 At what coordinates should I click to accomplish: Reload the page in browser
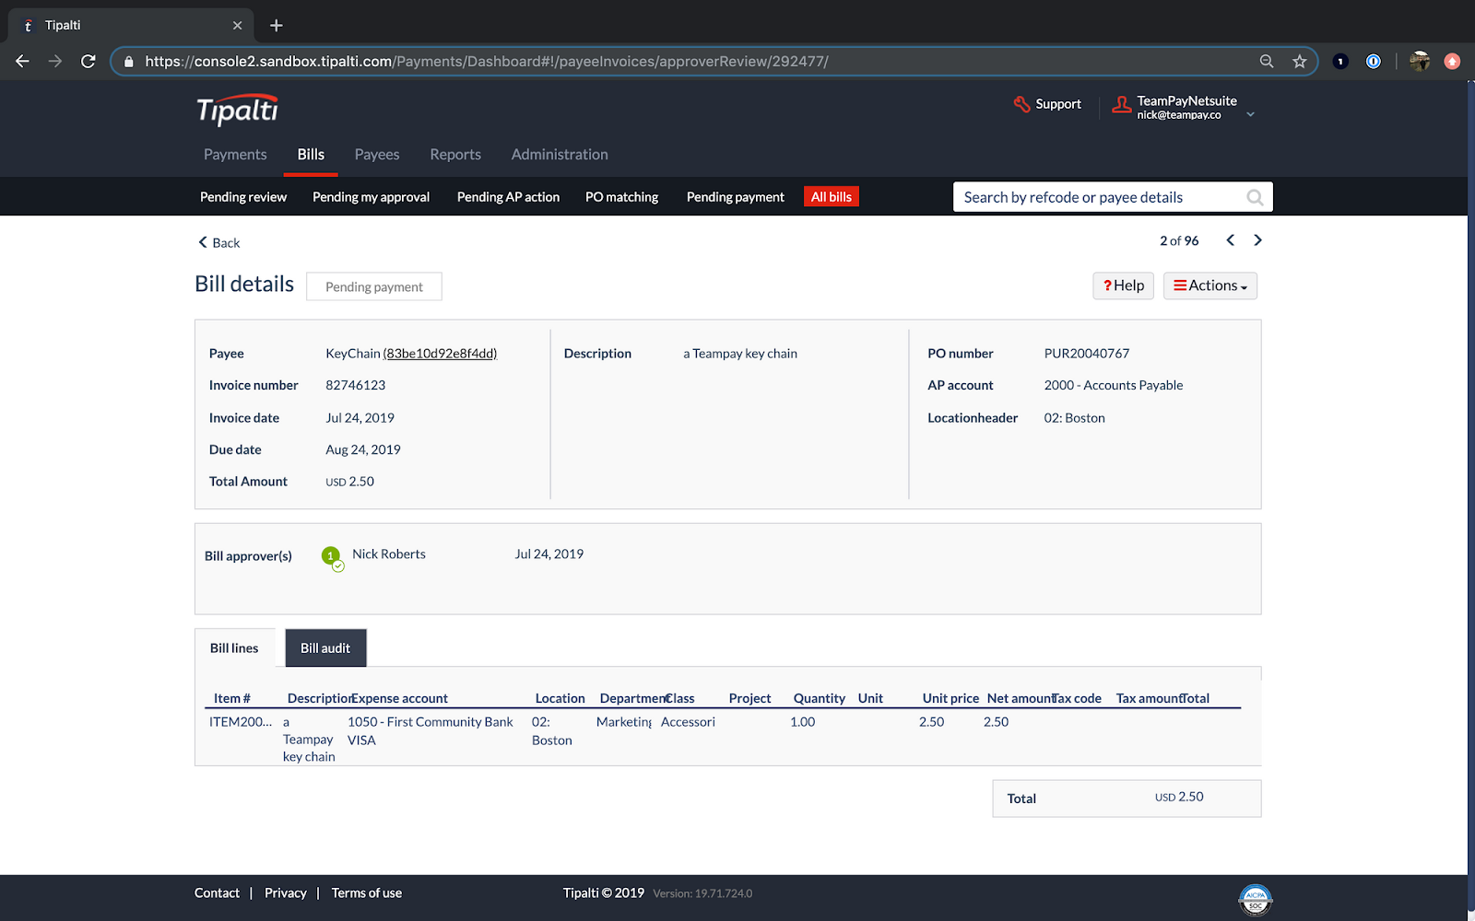(88, 61)
